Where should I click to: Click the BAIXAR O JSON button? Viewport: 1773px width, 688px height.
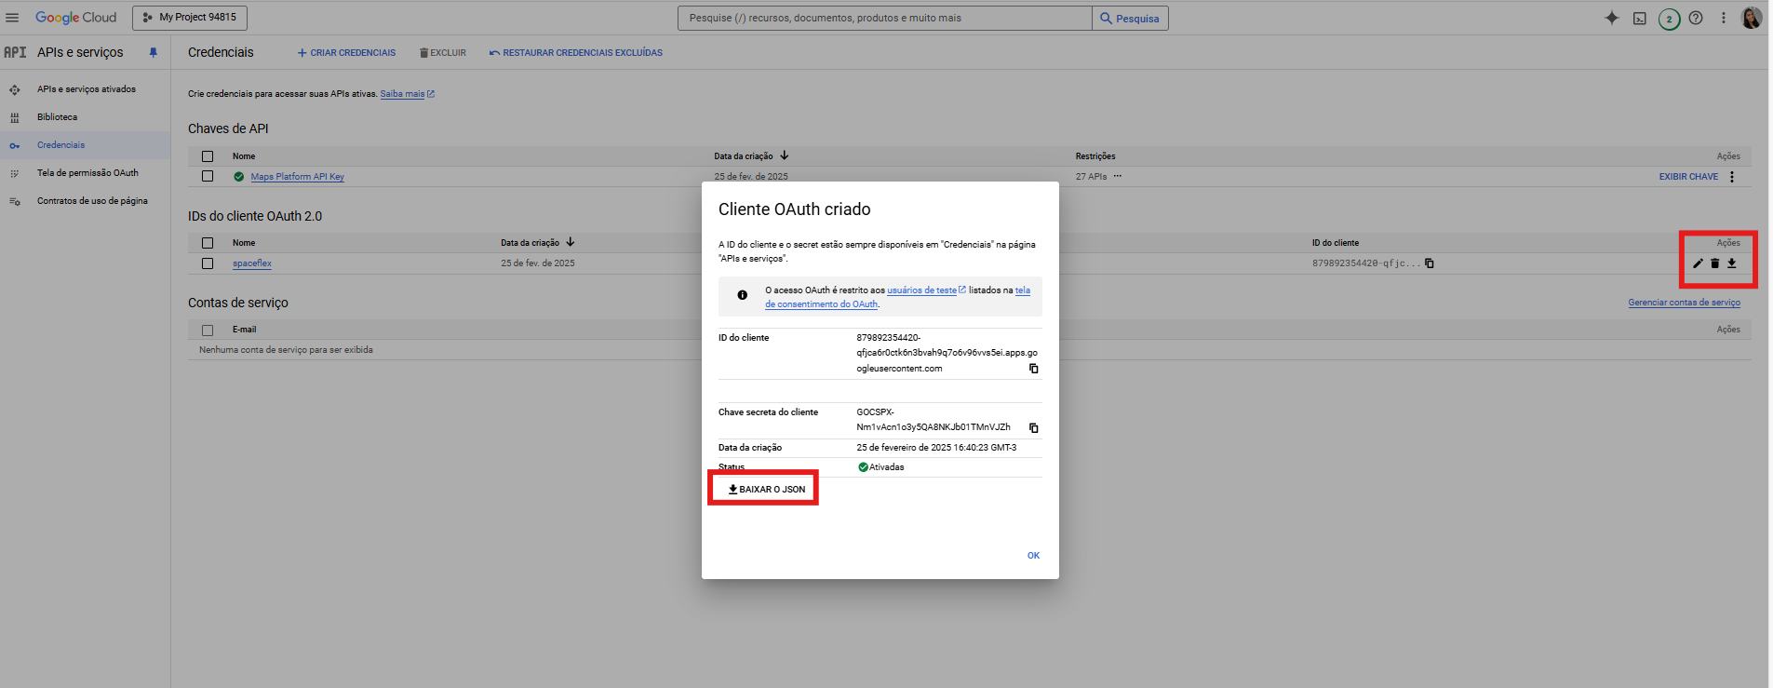[766, 489]
